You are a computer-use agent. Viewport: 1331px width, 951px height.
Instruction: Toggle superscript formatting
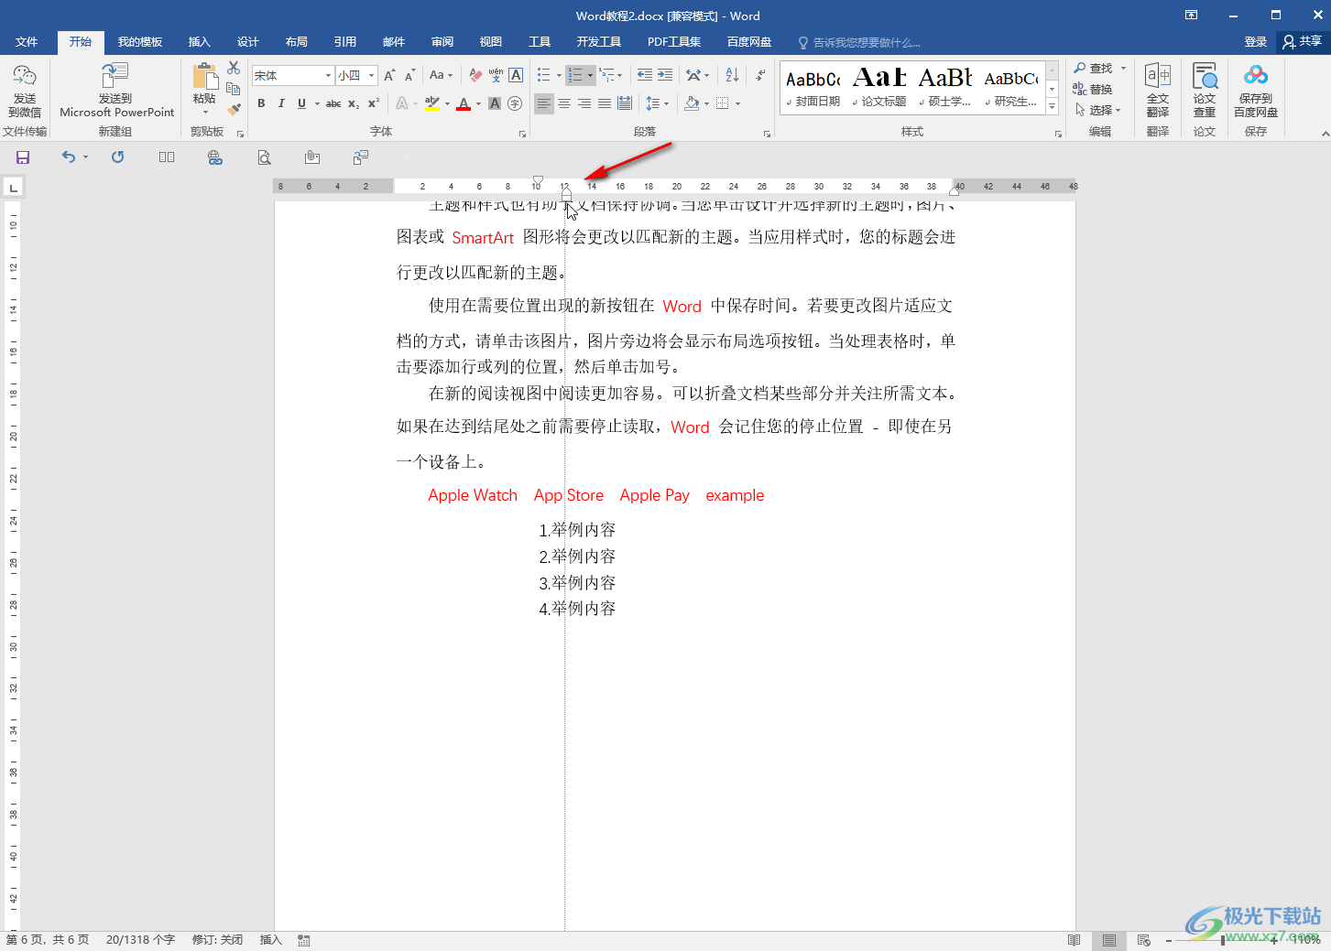[374, 103]
